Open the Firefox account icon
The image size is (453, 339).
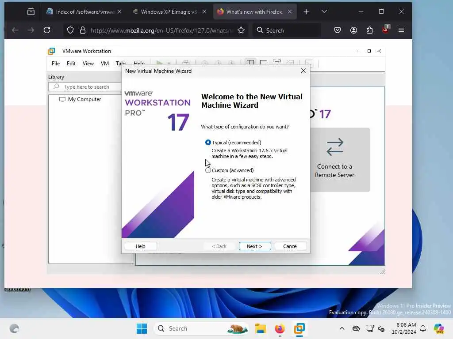353,30
